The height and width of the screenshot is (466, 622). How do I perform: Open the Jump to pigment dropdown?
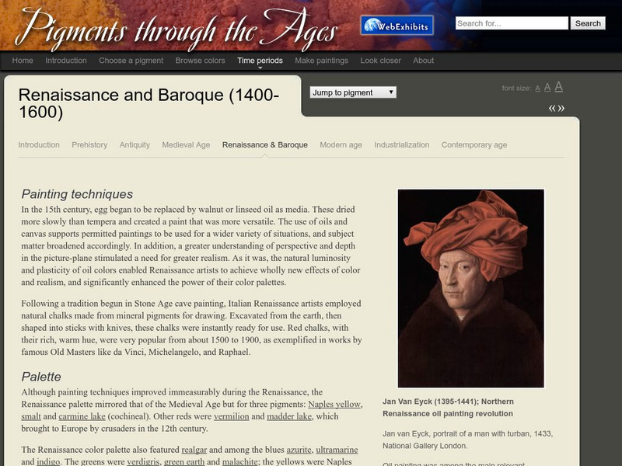pos(352,91)
